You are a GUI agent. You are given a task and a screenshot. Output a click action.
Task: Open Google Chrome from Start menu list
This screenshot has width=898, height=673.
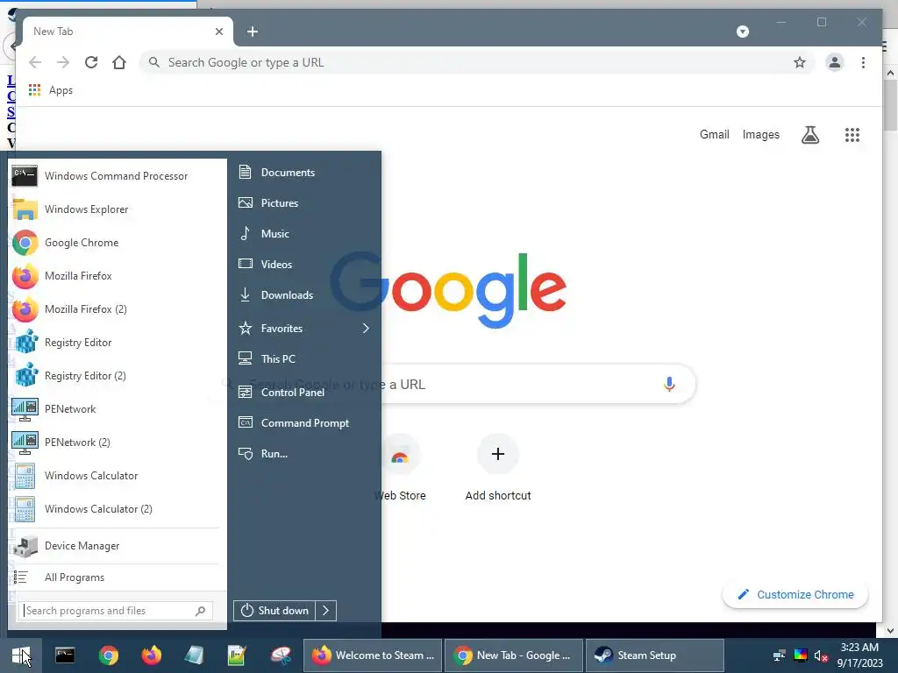pyautogui.click(x=117, y=243)
